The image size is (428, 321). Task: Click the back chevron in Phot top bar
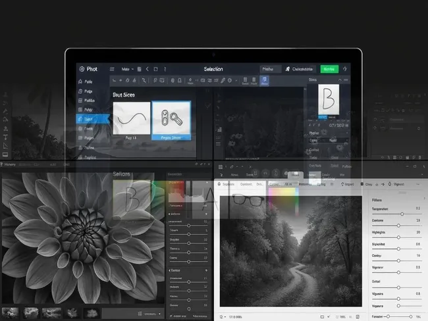click(147, 69)
